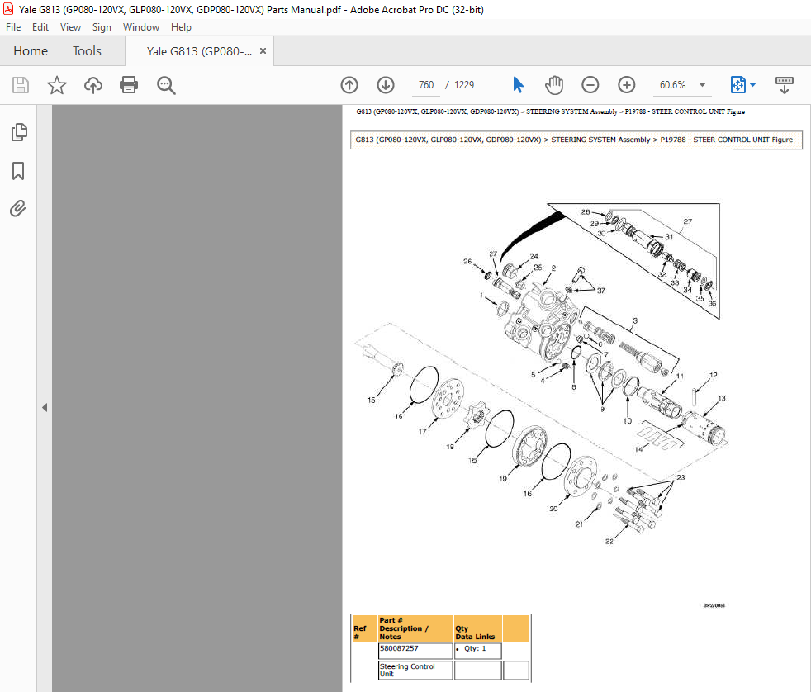Click the Save file icon
This screenshot has height=692, width=811.
[x=20, y=85]
